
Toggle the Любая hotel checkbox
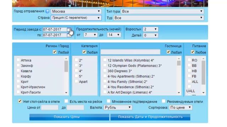pos(168,52)
